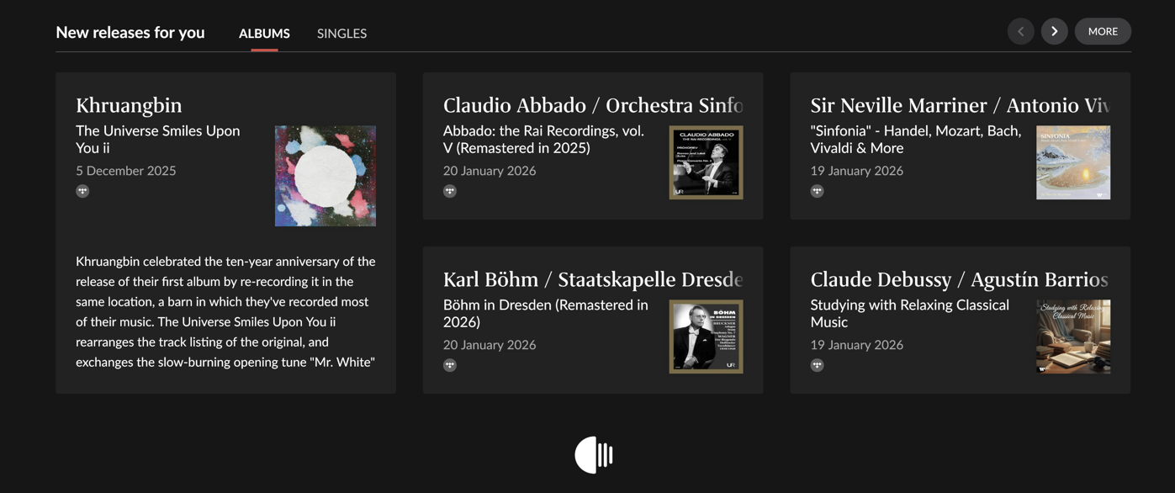
Task: Click the Tidal icon under Böhm in Dresden
Action: [450, 365]
